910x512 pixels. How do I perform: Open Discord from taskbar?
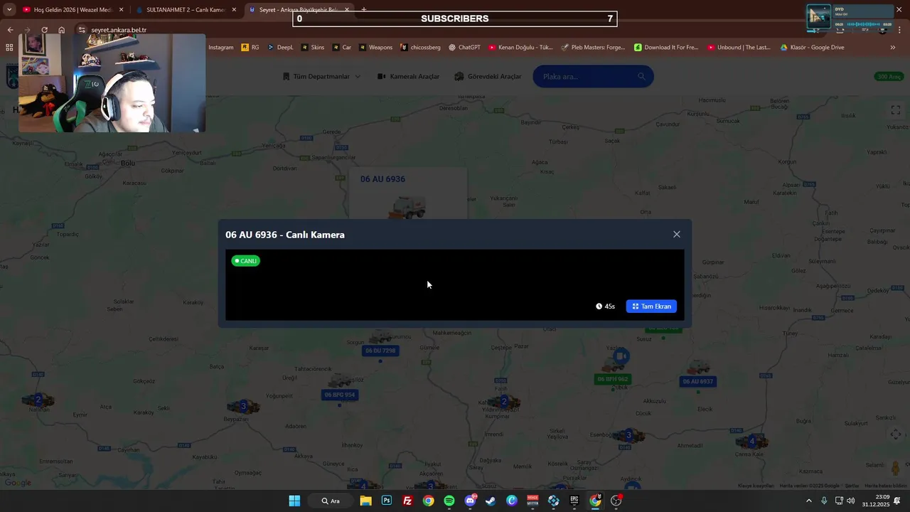470,501
